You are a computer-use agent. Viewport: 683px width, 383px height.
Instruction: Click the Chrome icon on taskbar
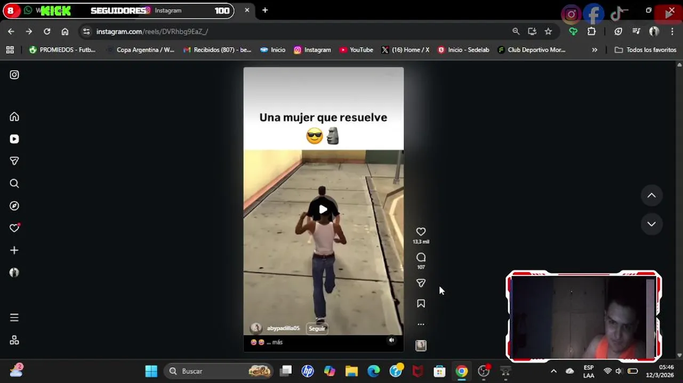(462, 371)
